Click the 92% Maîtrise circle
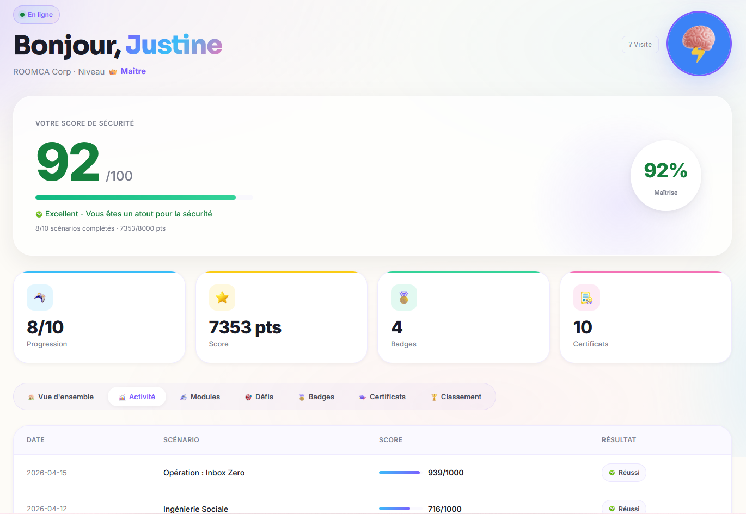The image size is (746, 514). pyautogui.click(x=665, y=176)
